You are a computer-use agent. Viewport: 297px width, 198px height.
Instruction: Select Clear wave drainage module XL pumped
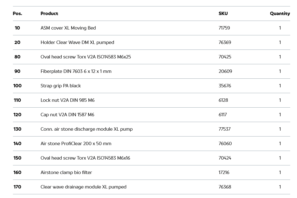(83, 187)
